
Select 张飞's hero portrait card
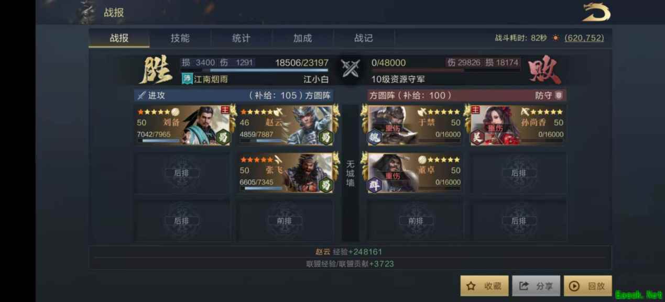(286, 173)
